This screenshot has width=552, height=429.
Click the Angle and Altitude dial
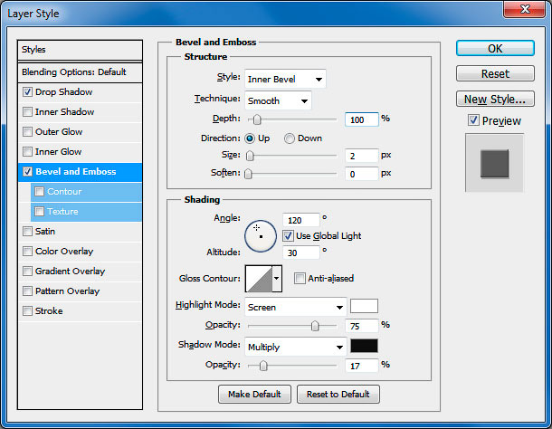click(261, 236)
